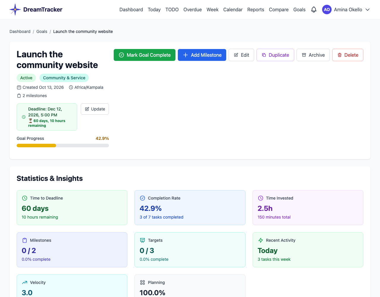
Task: Open the Compare page
Action: [x=279, y=10]
